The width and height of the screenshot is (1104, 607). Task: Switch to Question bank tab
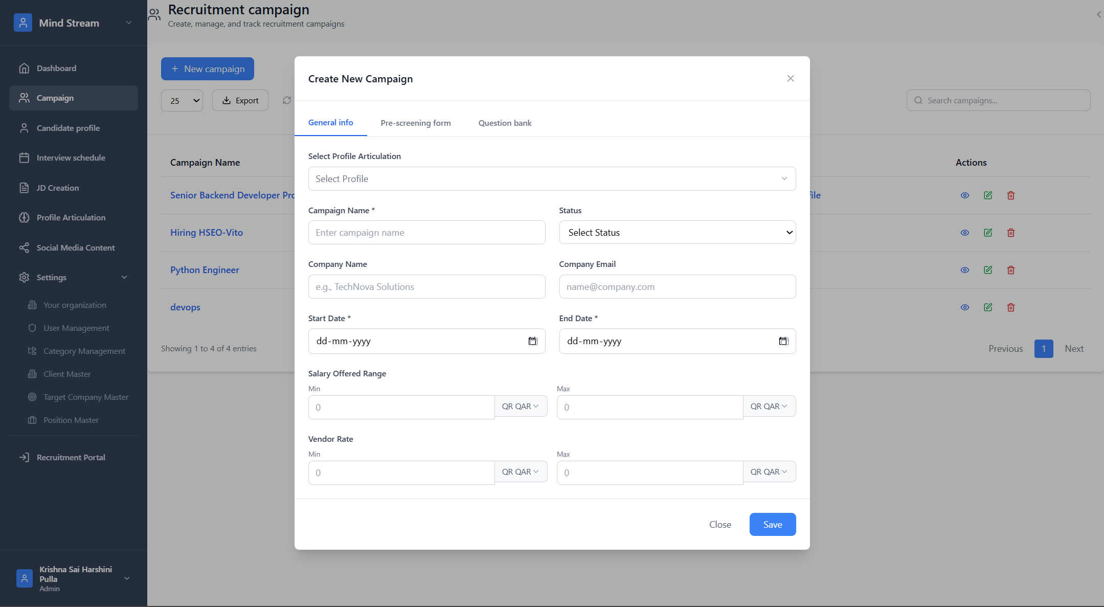pos(505,123)
